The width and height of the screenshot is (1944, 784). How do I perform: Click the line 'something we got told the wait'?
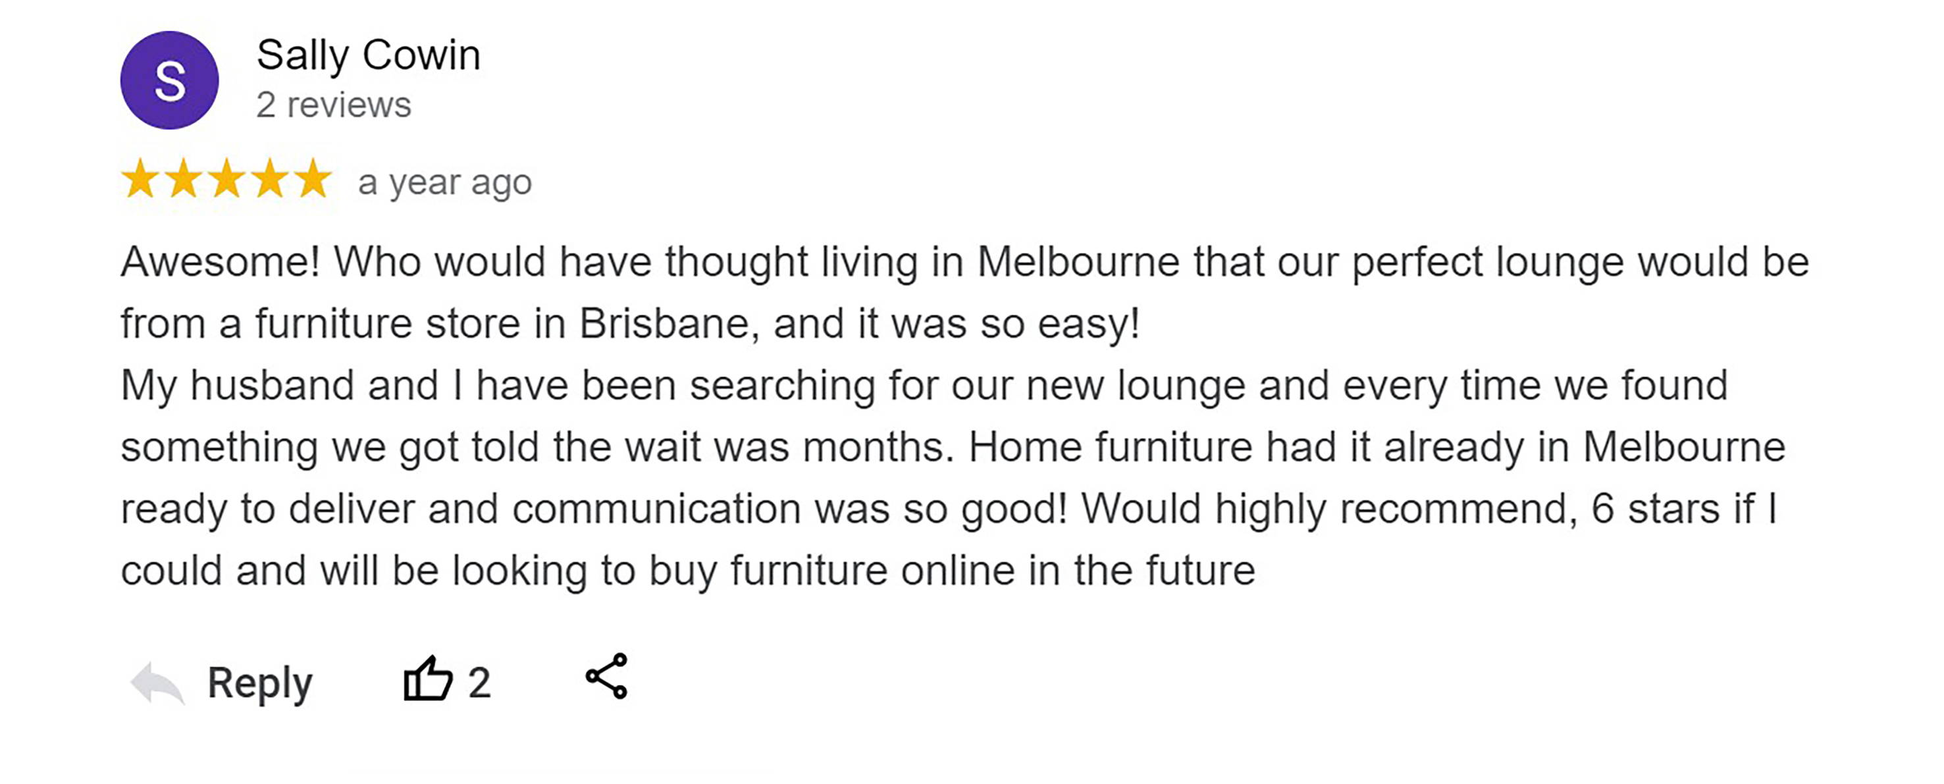pos(953,448)
